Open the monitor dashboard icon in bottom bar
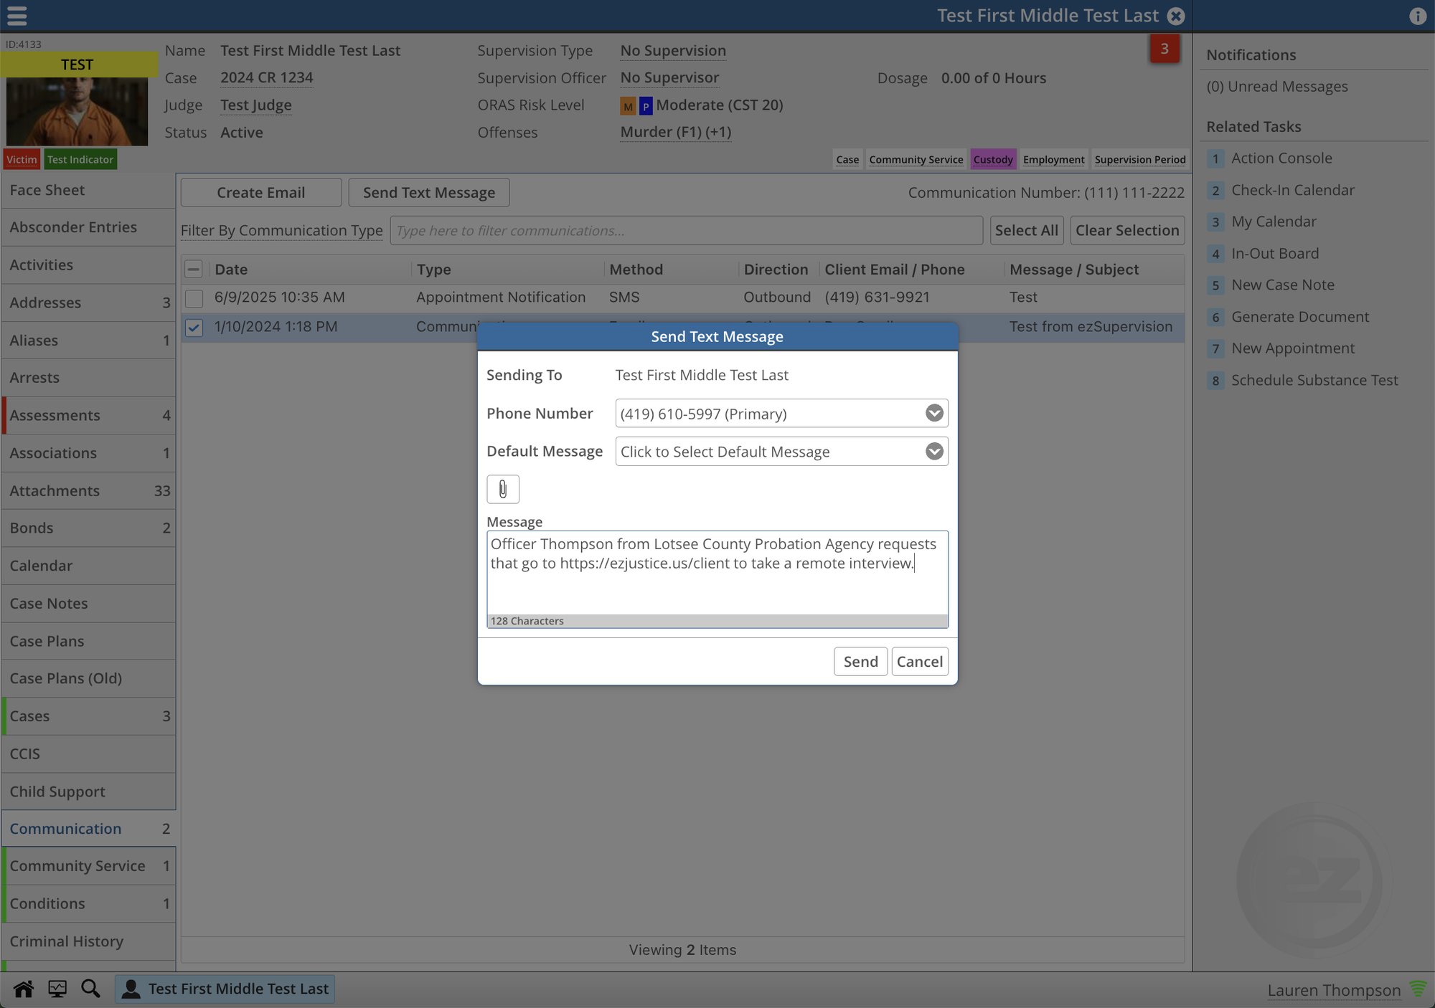This screenshot has height=1008, width=1435. tap(57, 989)
